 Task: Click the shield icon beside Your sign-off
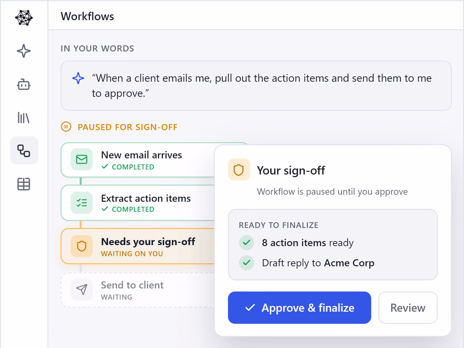(239, 170)
